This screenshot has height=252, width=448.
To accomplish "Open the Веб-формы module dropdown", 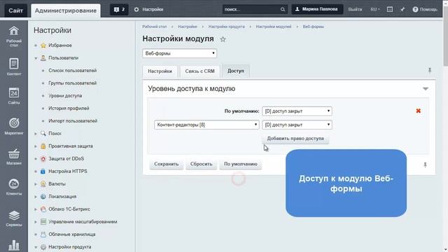I will pyautogui.click(x=180, y=53).
